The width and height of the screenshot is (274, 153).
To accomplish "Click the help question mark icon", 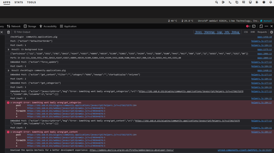I will click(264, 2).
